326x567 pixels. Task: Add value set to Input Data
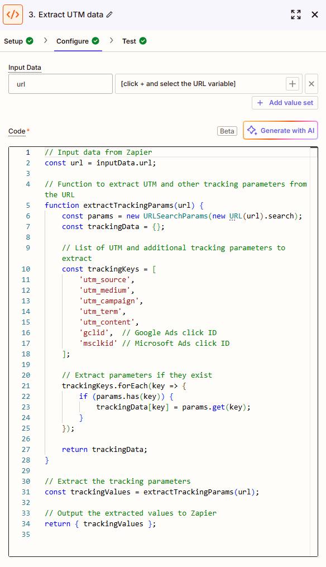coord(285,103)
